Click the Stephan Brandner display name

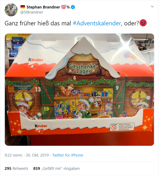point(43,7)
